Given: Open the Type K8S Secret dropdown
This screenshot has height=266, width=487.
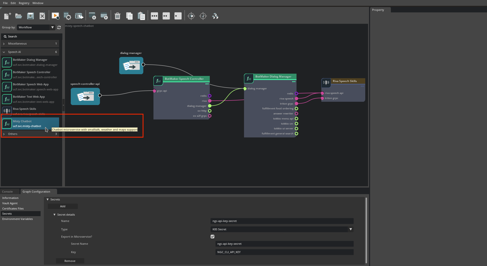Looking at the screenshot, I should tap(282, 229).
